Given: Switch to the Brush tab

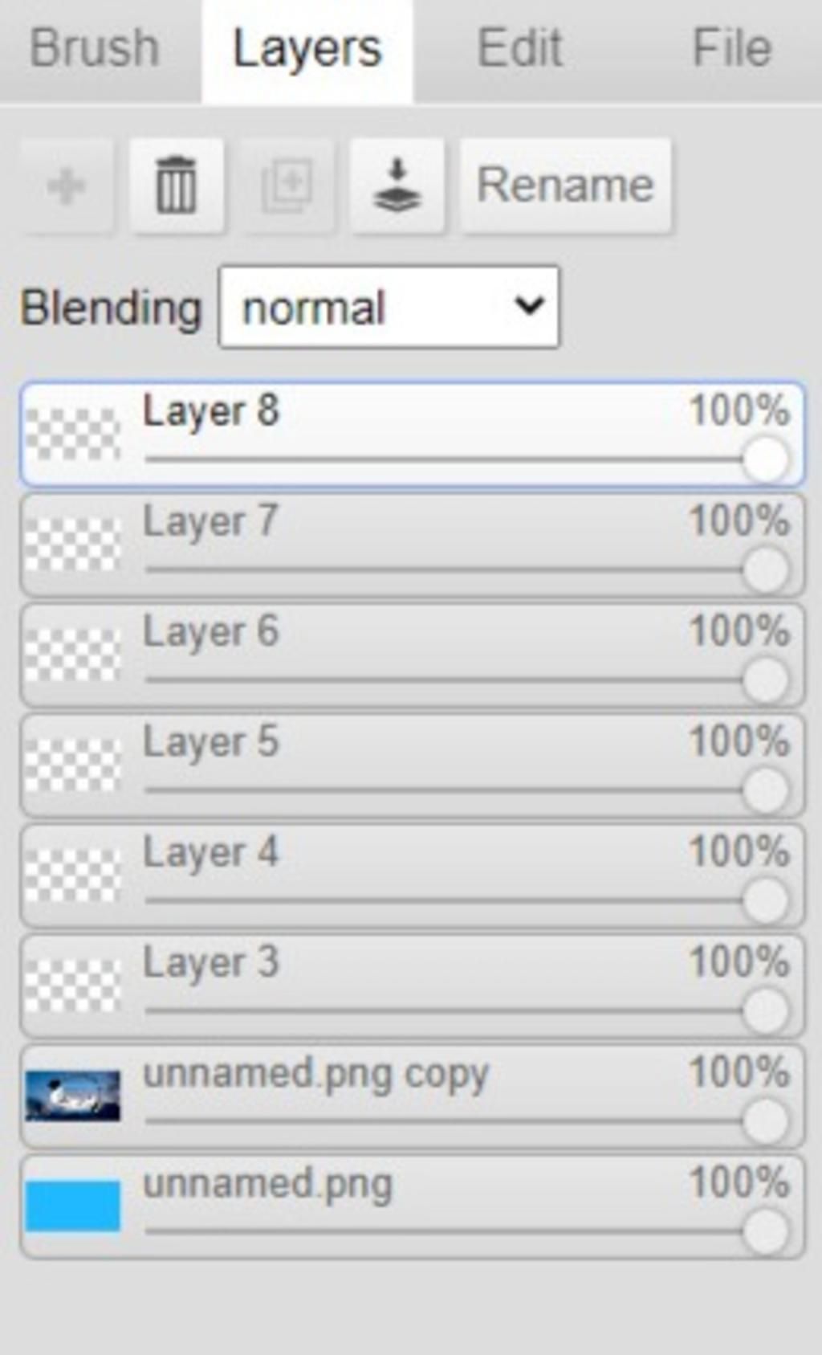Looking at the screenshot, I should [95, 48].
